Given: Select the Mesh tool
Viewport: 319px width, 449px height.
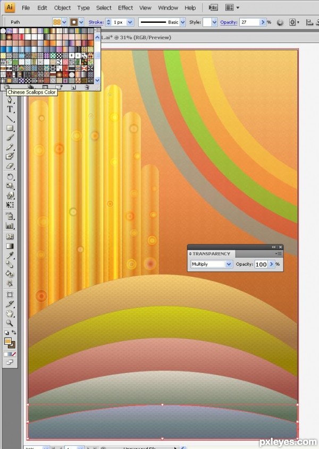Looking at the screenshot, I should [10, 236].
